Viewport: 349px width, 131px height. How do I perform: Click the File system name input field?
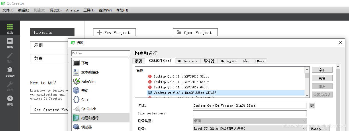pos(250,113)
